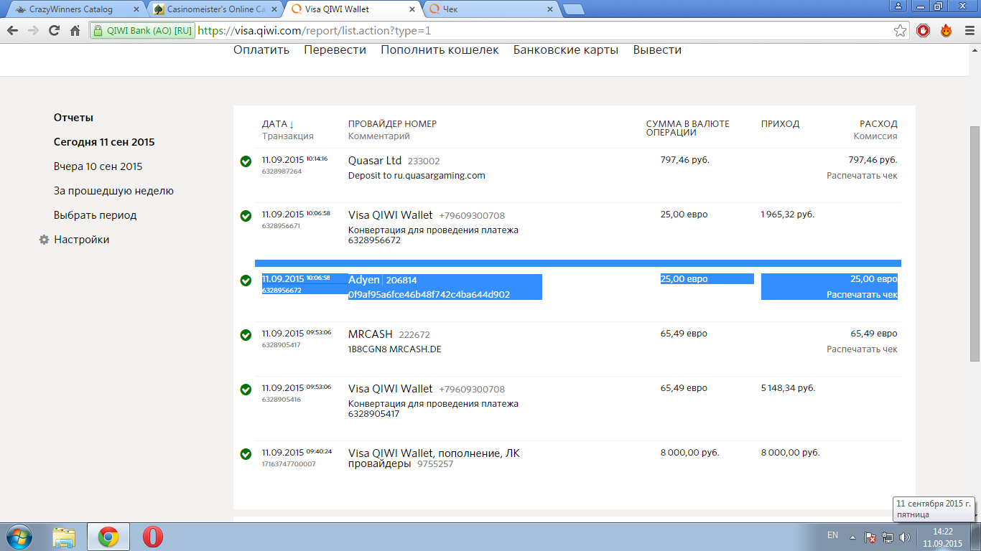This screenshot has width=981, height=551.
Task: Click the amount 5 148,34 руб.
Action: point(789,388)
